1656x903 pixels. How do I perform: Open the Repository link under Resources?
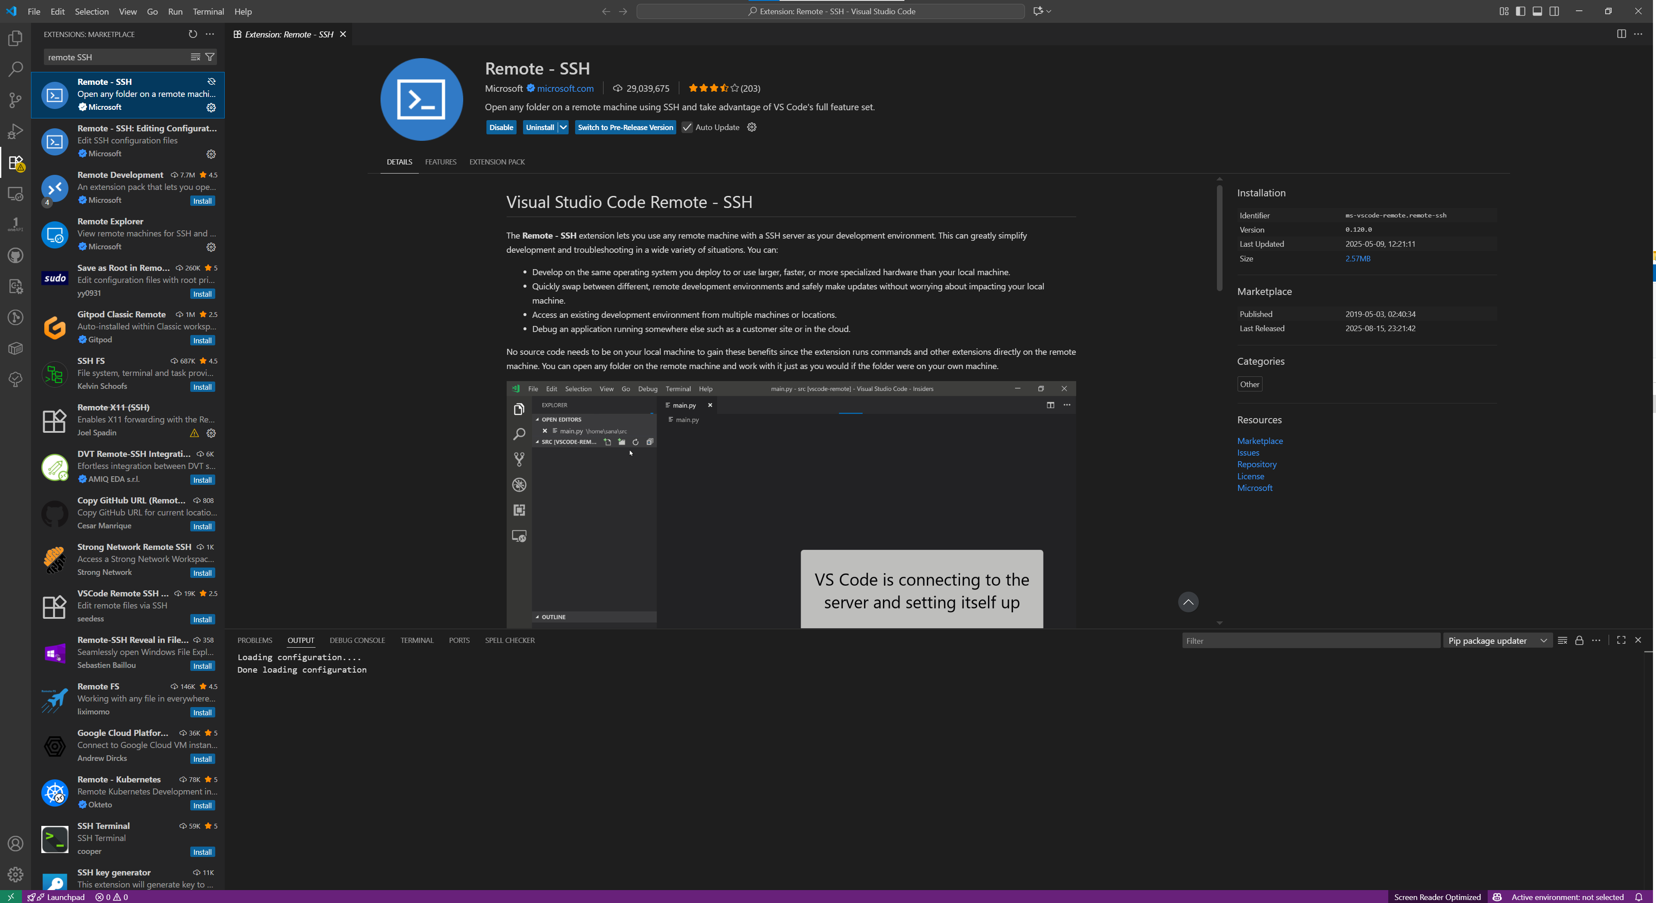[1257, 464]
